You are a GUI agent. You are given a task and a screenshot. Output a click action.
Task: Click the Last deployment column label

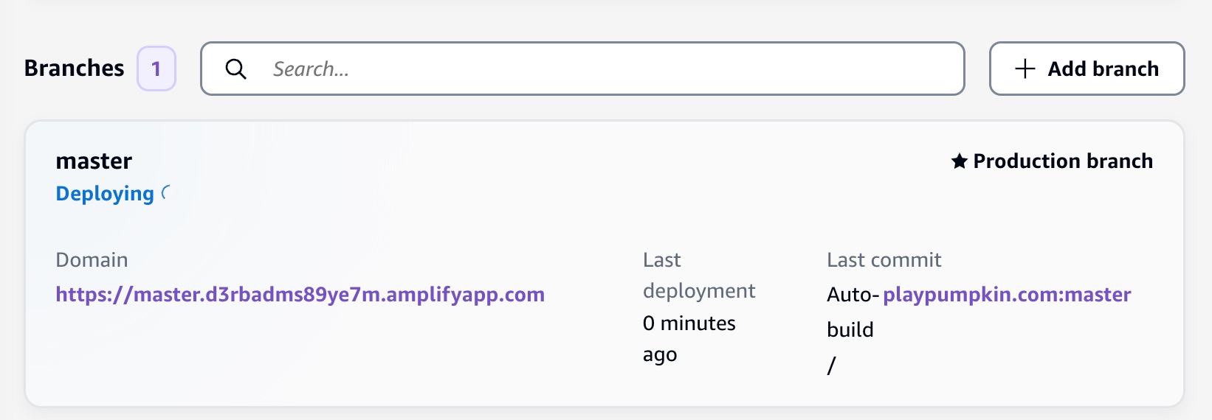[698, 275]
